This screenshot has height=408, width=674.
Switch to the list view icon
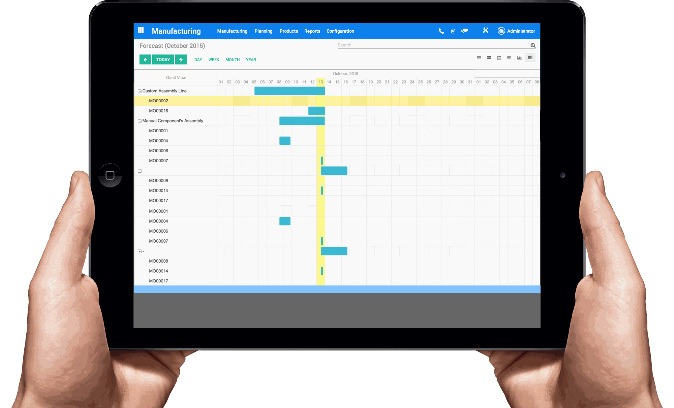(x=479, y=58)
